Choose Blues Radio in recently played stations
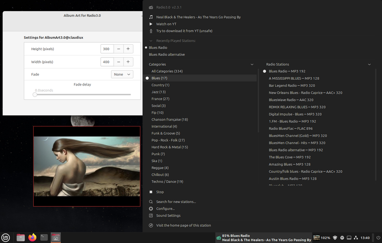The image size is (382, 243). click(x=158, y=47)
